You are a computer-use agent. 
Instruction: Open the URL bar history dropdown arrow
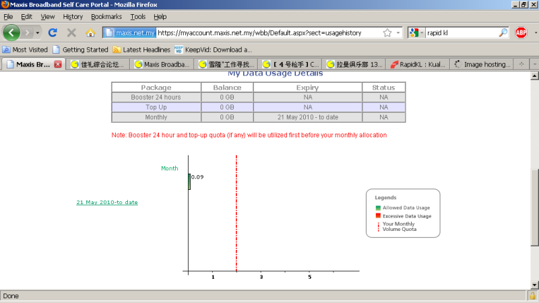pyautogui.click(x=398, y=32)
